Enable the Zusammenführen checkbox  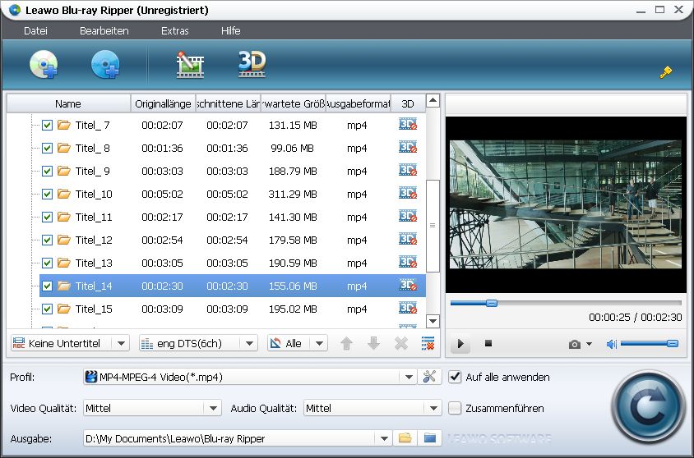point(455,408)
